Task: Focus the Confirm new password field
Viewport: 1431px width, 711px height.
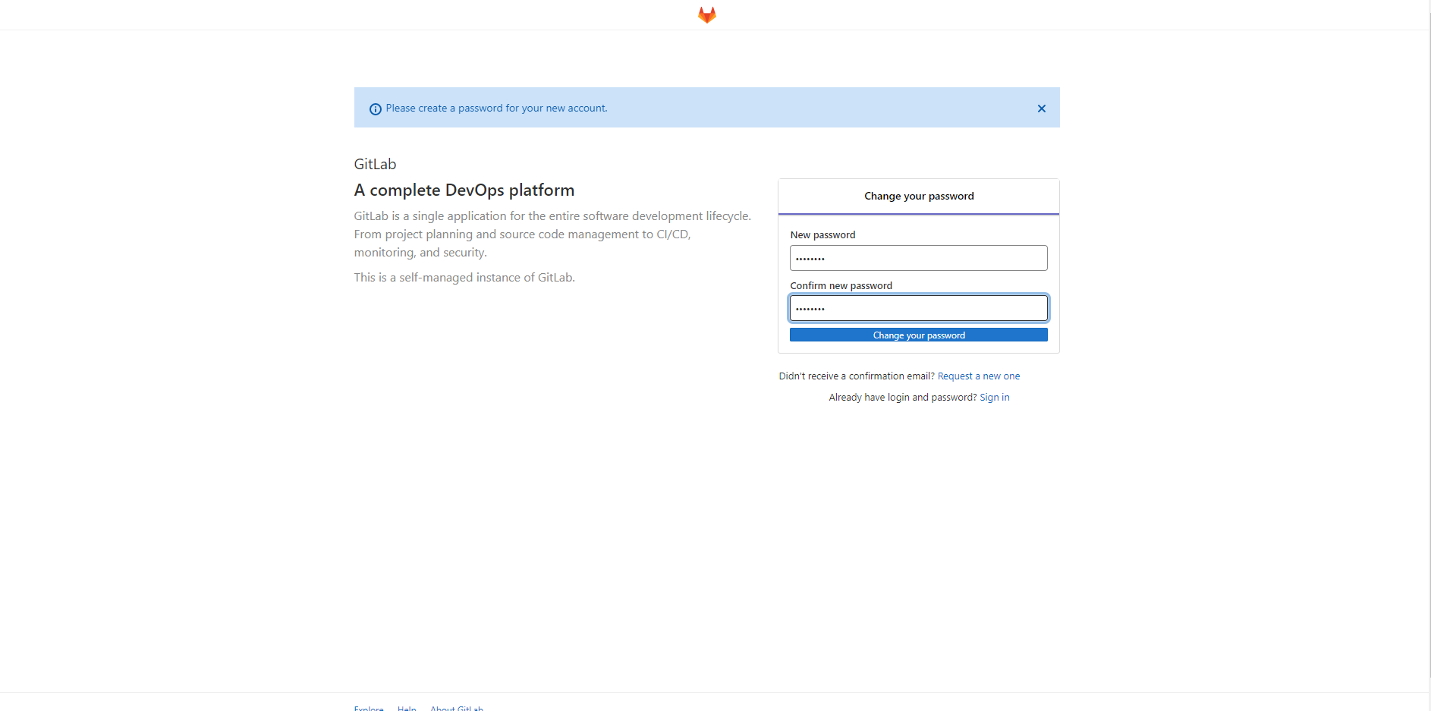Action: point(919,308)
